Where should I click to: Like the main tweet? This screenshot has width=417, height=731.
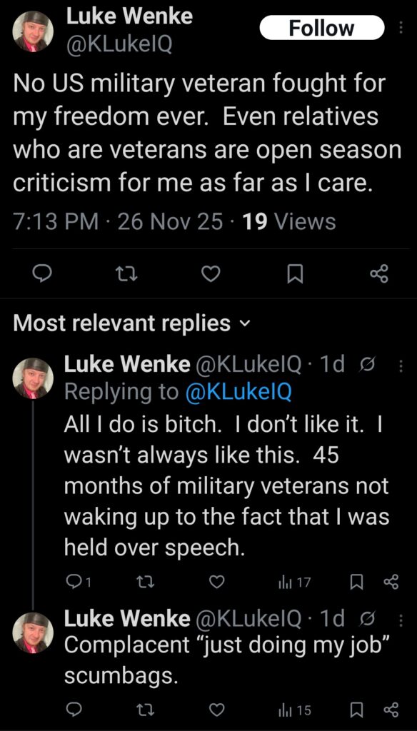click(211, 273)
